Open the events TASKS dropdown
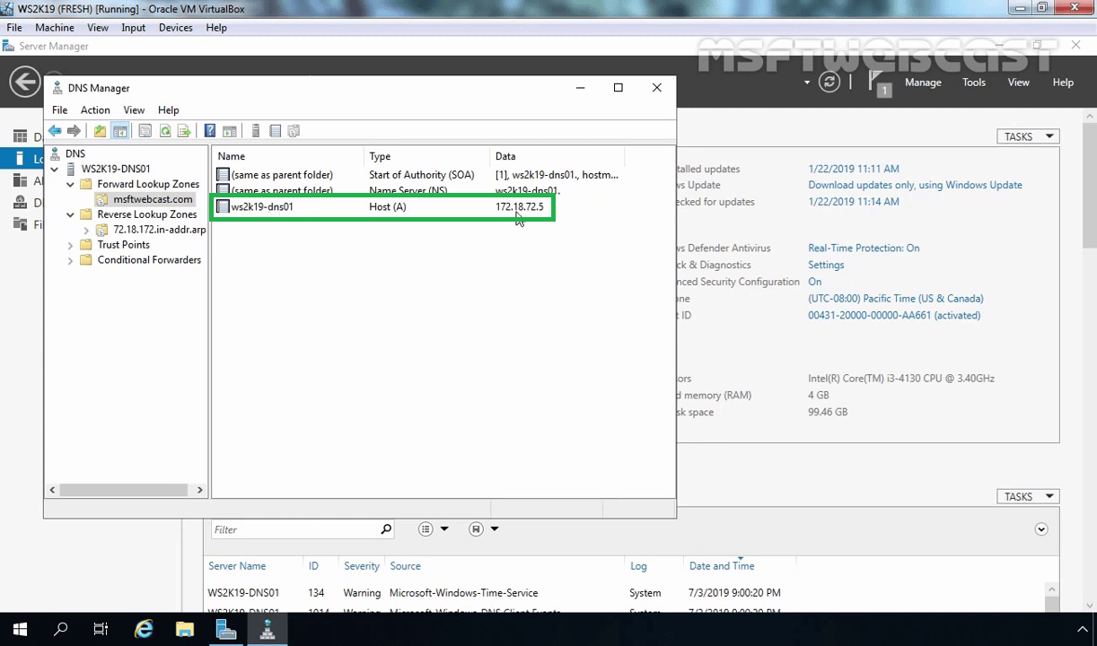 pyautogui.click(x=1028, y=496)
